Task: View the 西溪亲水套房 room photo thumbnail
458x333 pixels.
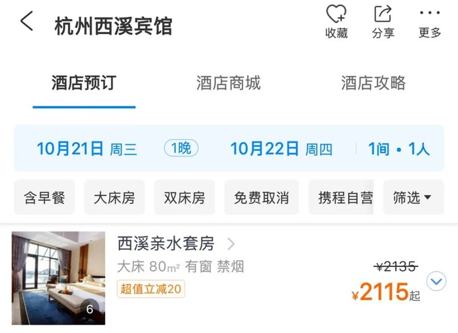Action: tap(58, 277)
